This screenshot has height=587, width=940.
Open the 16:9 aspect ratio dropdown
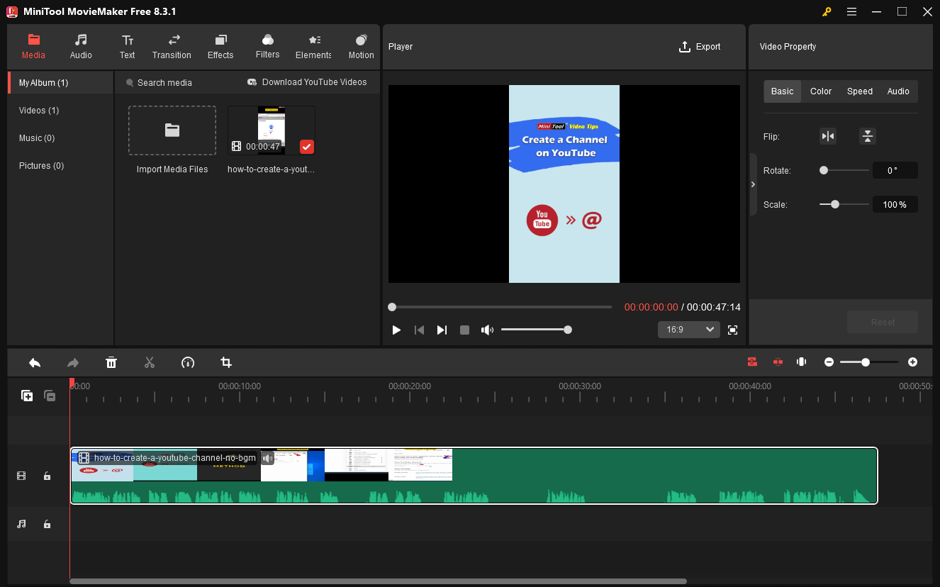tap(688, 329)
